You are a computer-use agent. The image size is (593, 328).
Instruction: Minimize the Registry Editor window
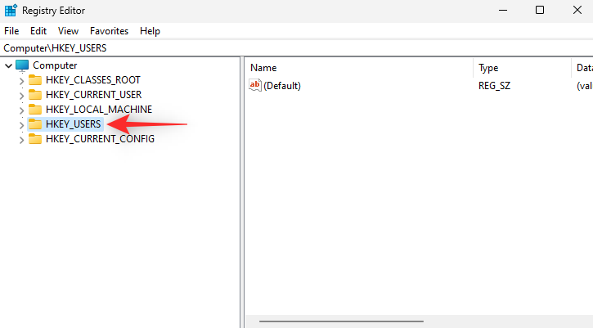pos(503,10)
